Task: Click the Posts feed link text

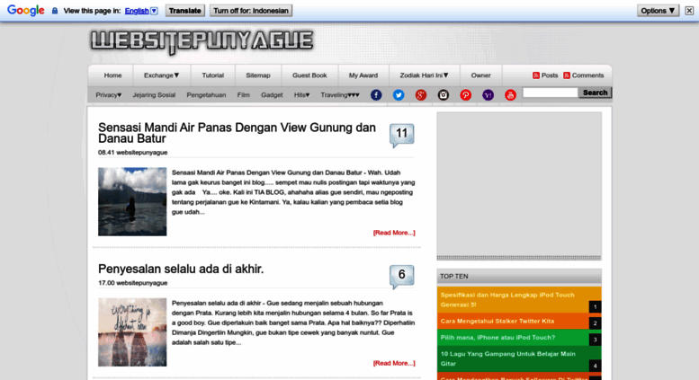Action: [550, 75]
